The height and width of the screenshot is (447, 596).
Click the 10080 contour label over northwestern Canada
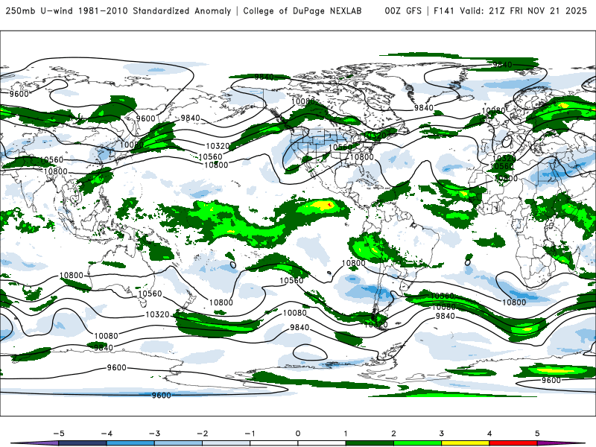tap(303, 101)
